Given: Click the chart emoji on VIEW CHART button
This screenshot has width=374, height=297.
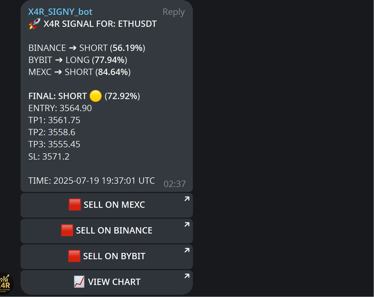Looking at the screenshot, I should coord(79,282).
